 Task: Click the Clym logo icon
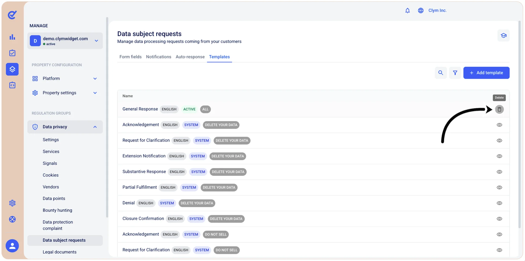click(x=12, y=14)
